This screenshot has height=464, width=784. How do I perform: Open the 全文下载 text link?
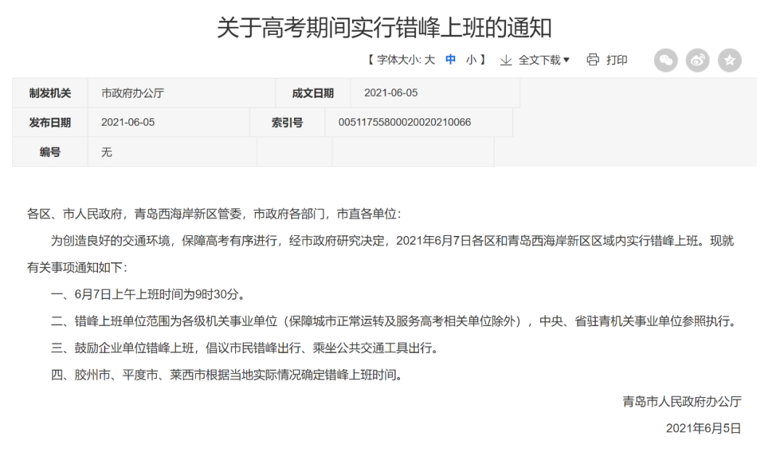tap(539, 60)
